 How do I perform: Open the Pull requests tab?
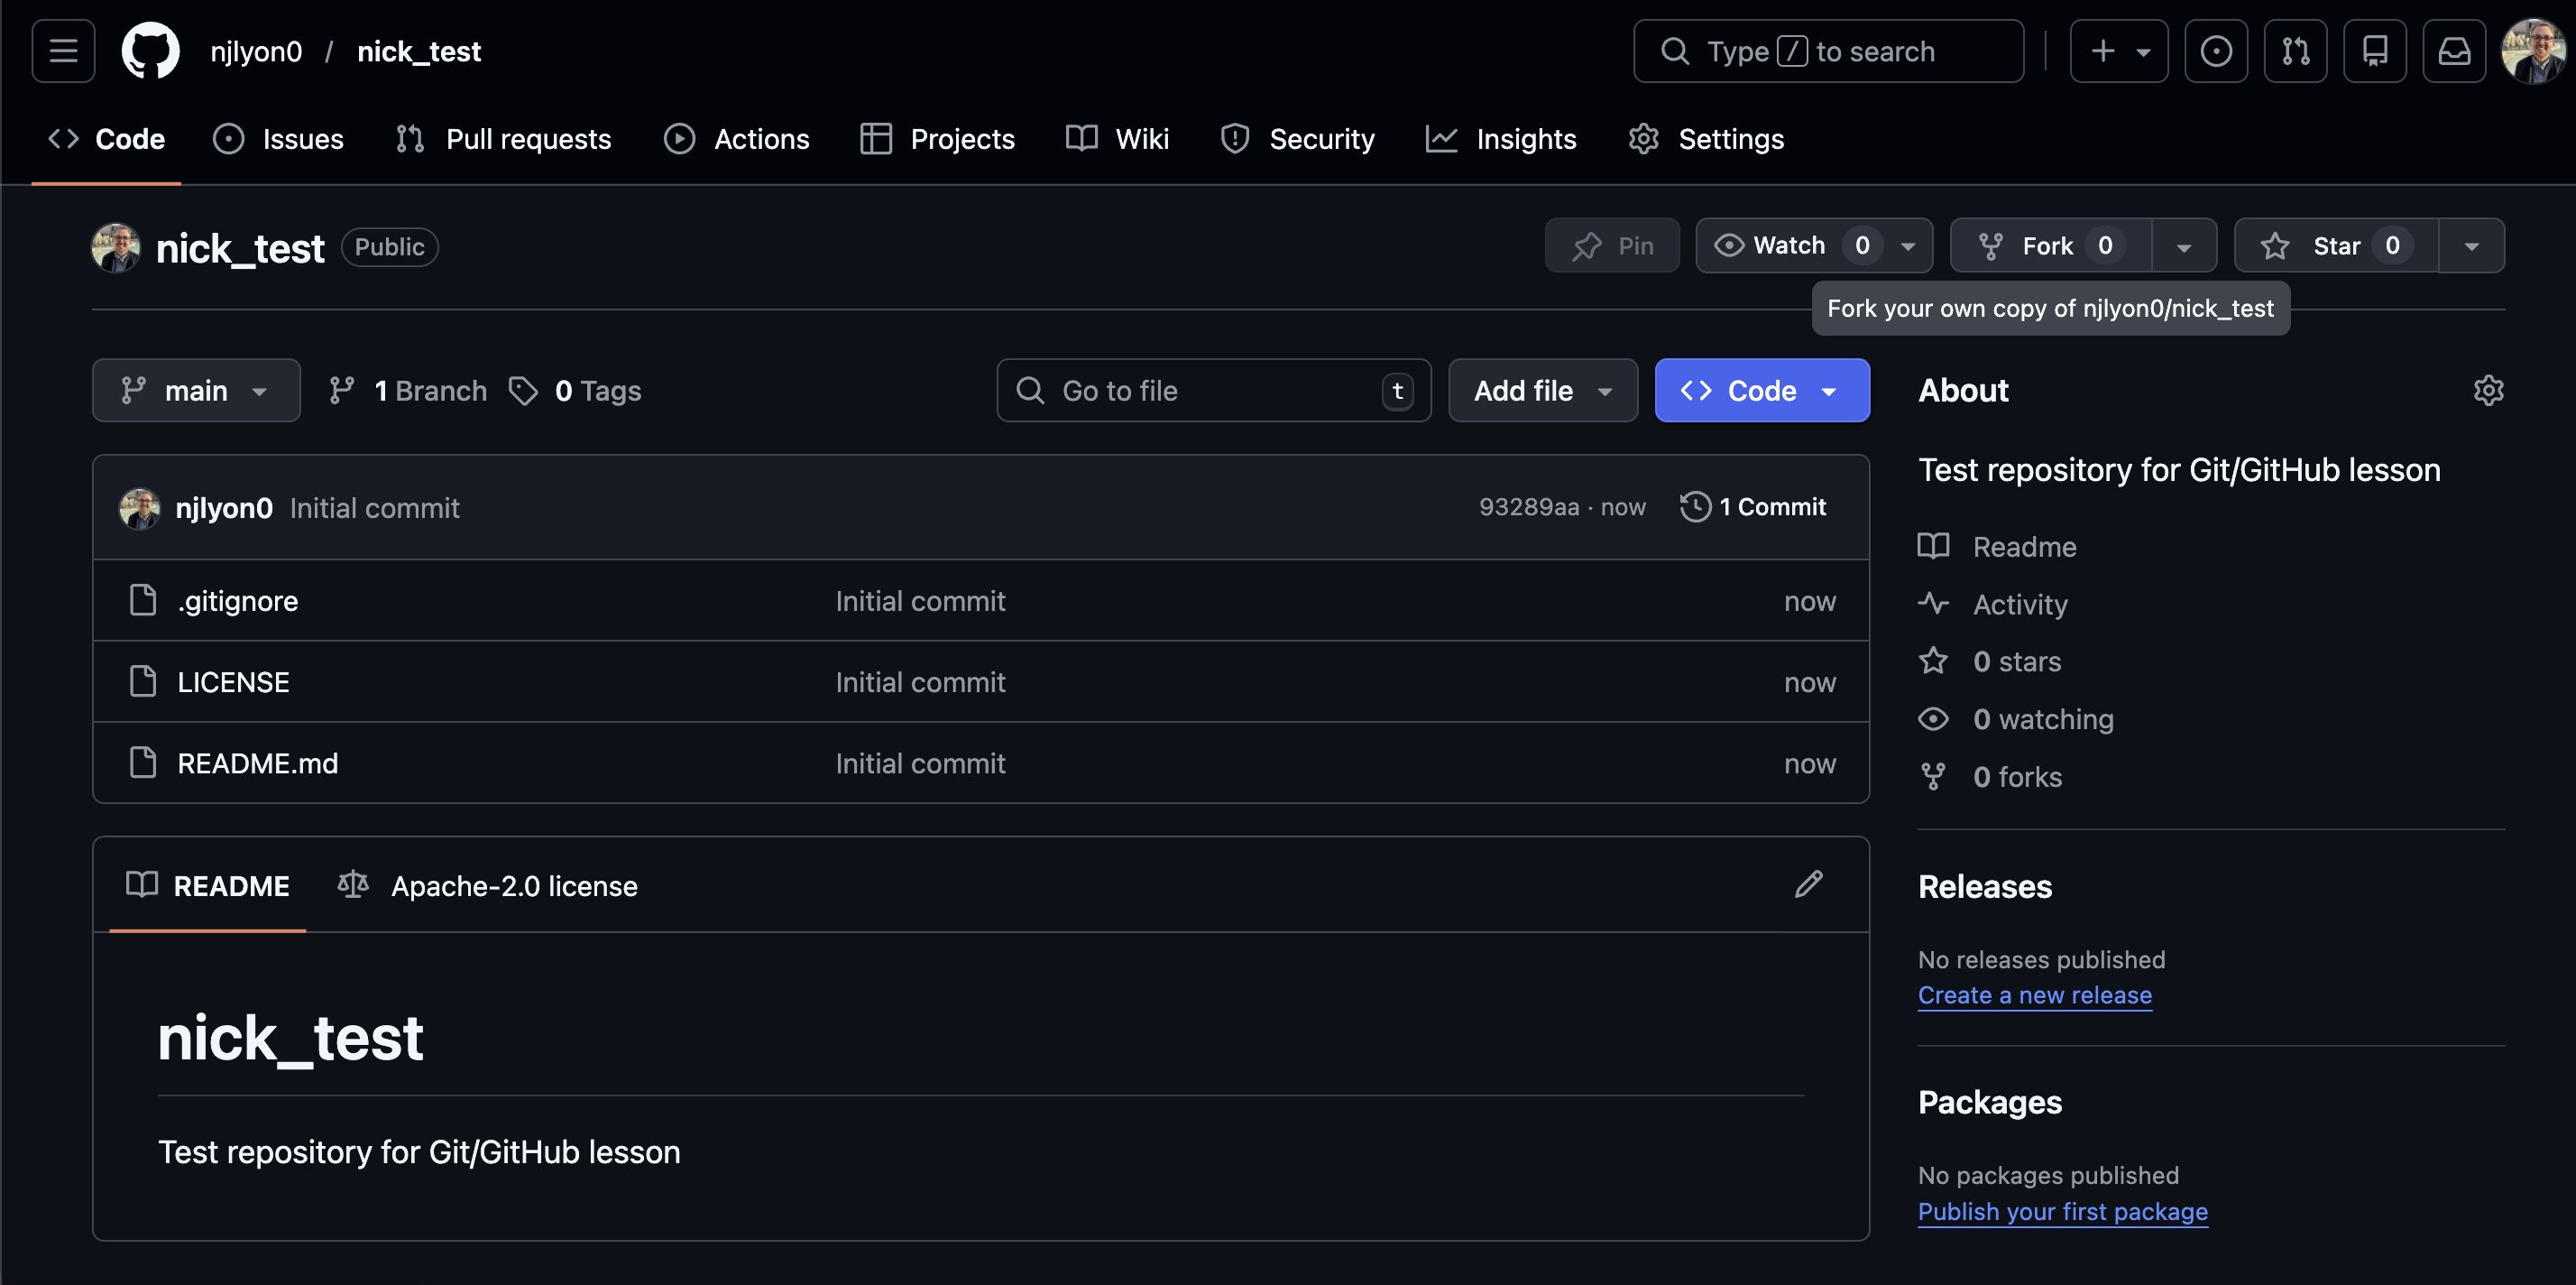pos(503,139)
